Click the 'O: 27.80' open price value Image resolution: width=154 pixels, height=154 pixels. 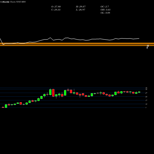(x=56, y=7)
